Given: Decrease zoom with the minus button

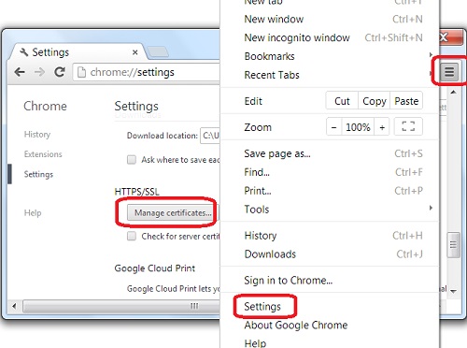Looking at the screenshot, I should pos(333,127).
